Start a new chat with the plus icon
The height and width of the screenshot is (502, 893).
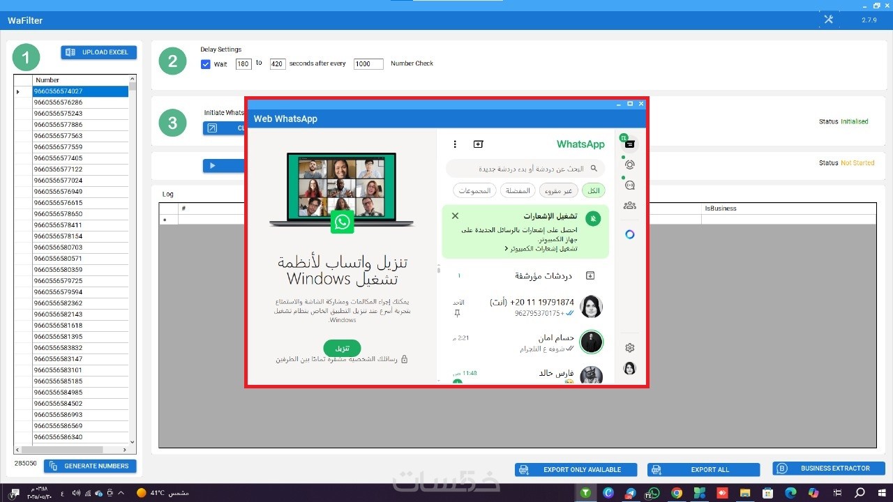coord(478,144)
